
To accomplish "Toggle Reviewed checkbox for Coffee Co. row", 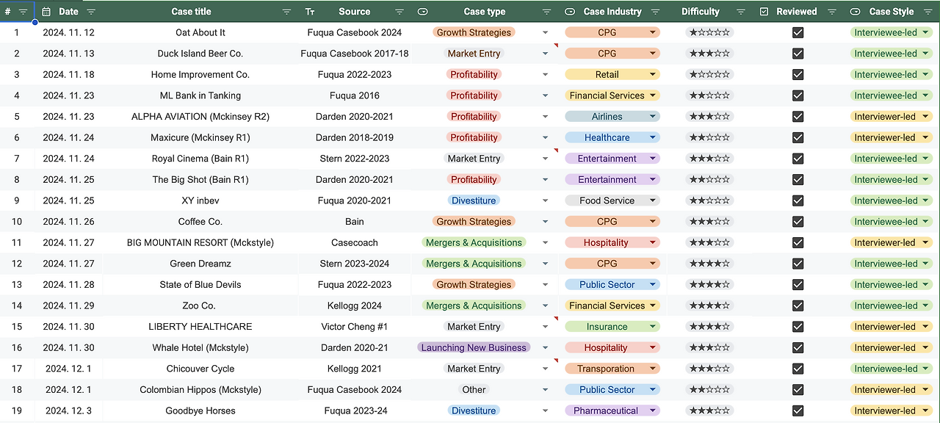I will (x=798, y=222).
